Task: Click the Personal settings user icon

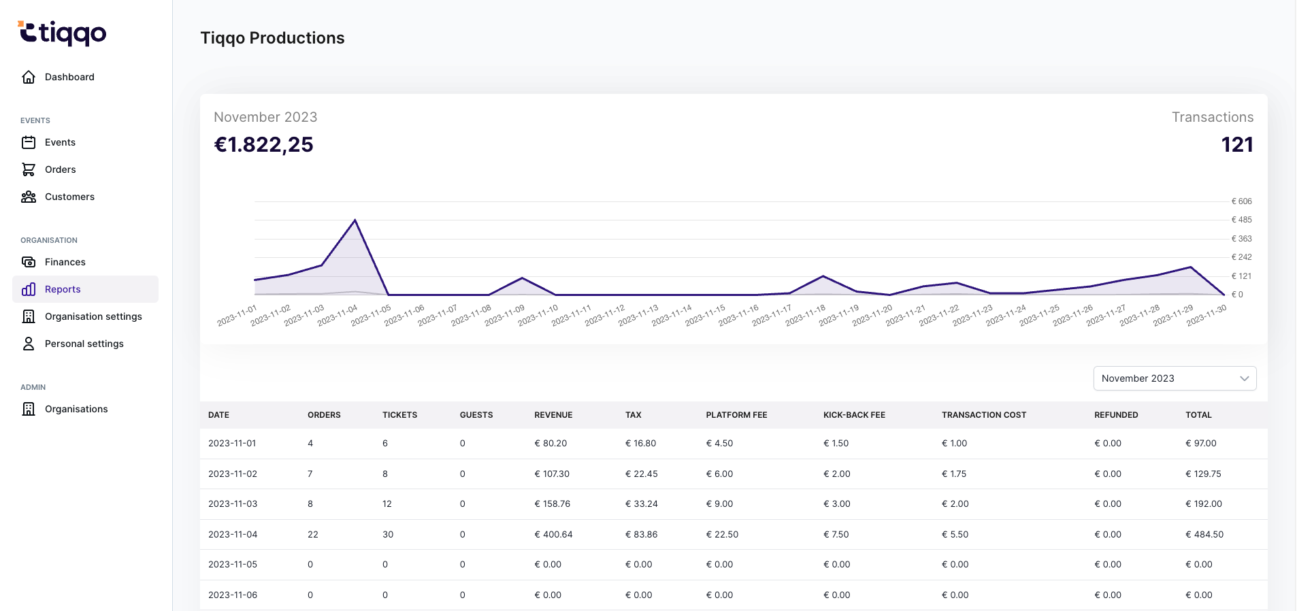Action: [29, 344]
